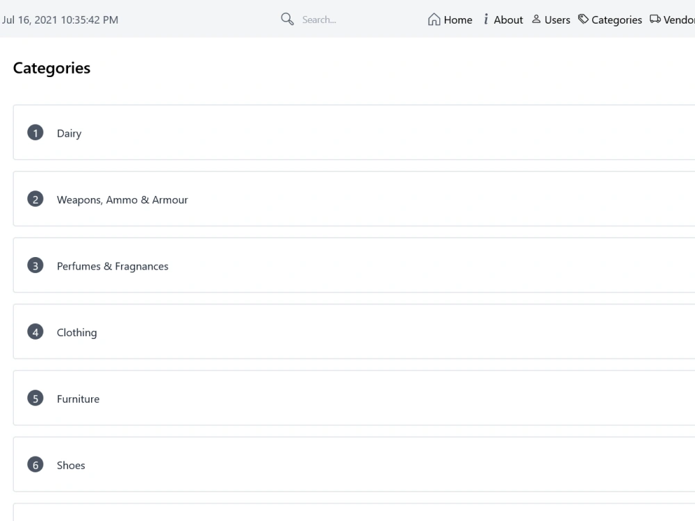Viewport: 695px width, 521px height.
Task: Click the date and time display
Action: click(x=60, y=20)
